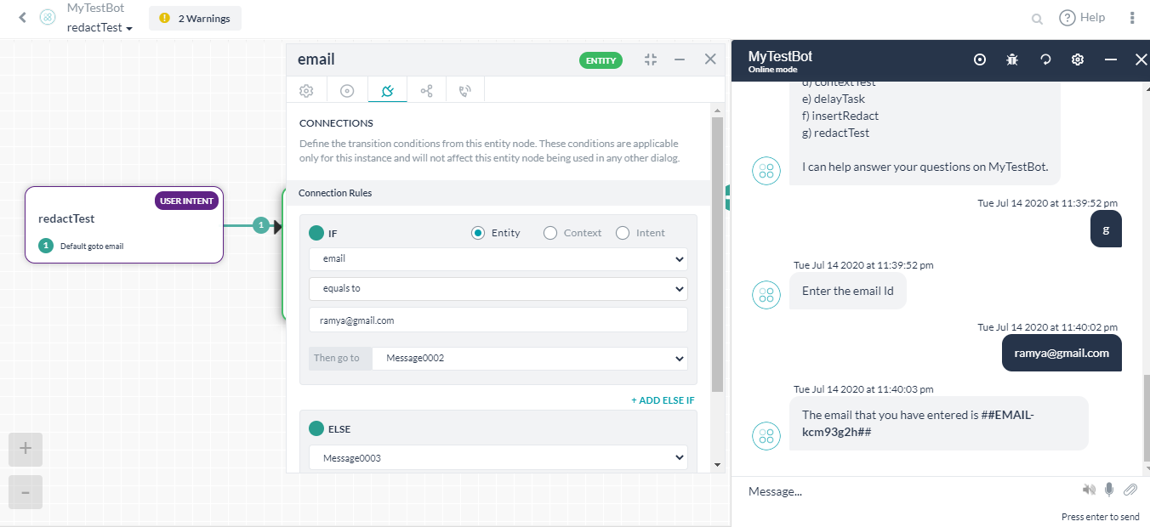Select the Context radio button
Viewport: 1150px width, 527px height.
point(550,233)
